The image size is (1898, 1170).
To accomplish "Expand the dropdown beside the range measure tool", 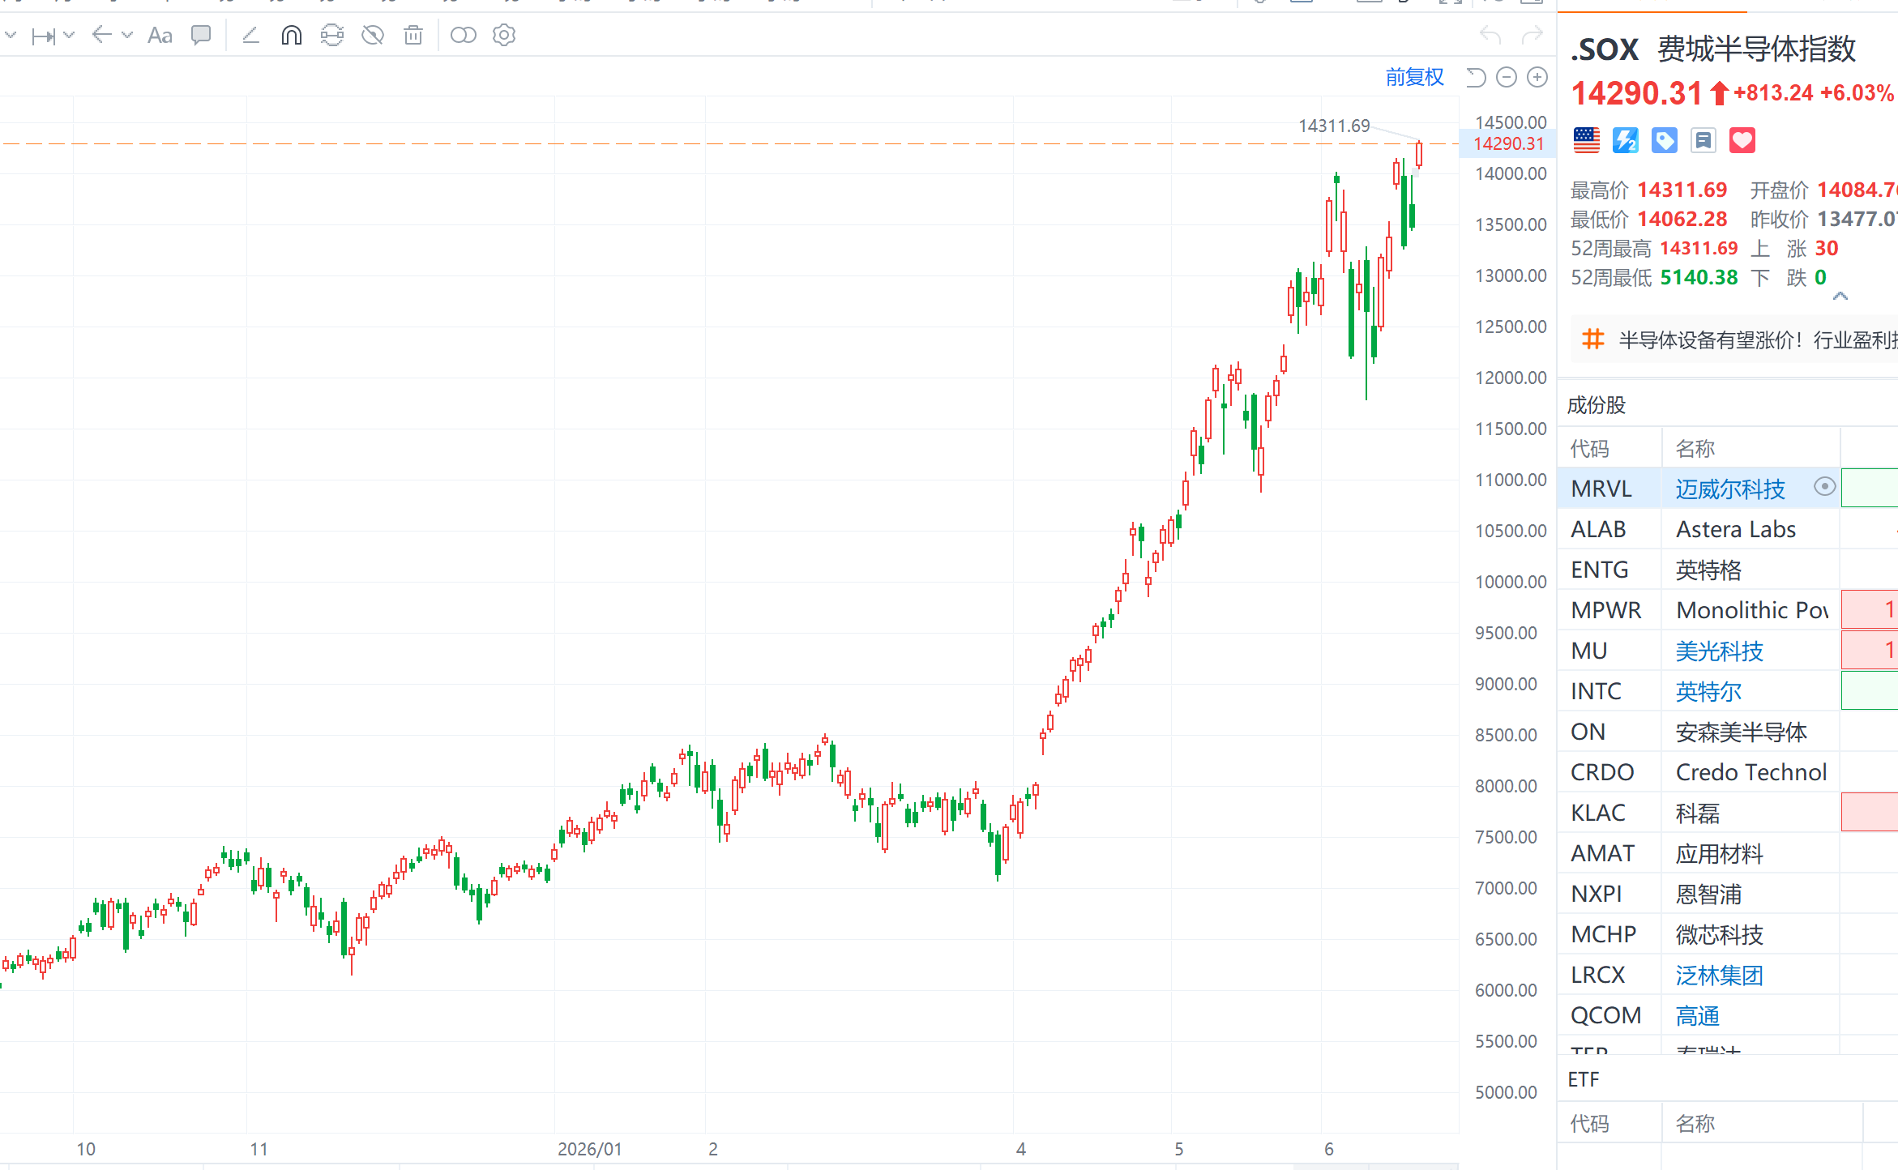I will 69,35.
